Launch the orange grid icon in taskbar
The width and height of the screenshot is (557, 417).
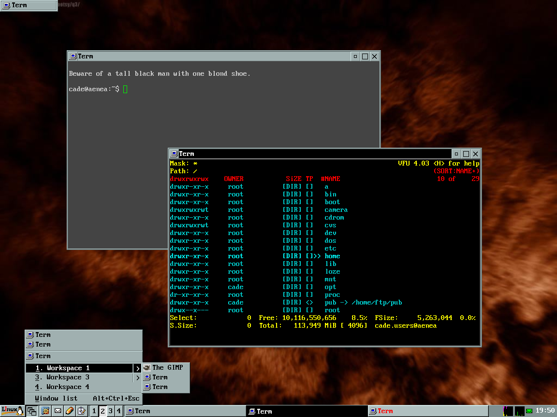pos(45,411)
